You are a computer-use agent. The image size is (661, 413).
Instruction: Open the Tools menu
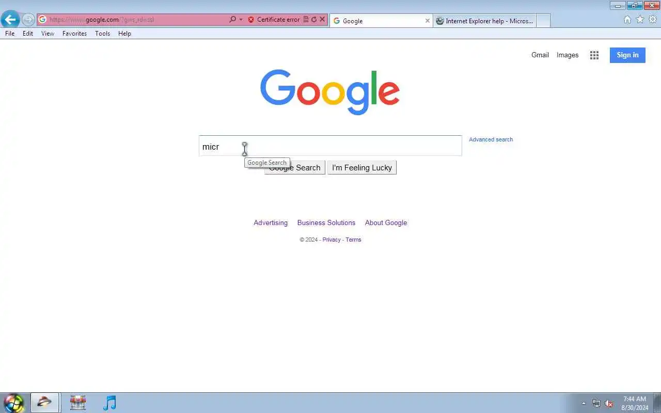102,34
